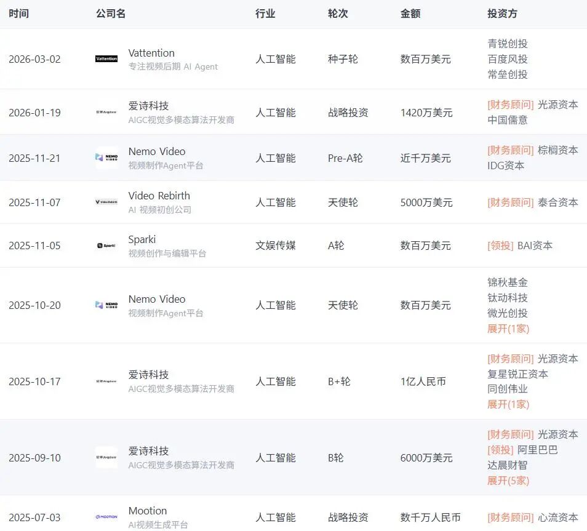
Task: Expand 展开(1家) in the 2025-10-17 row
Action: pyautogui.click(x=508, y=404)
